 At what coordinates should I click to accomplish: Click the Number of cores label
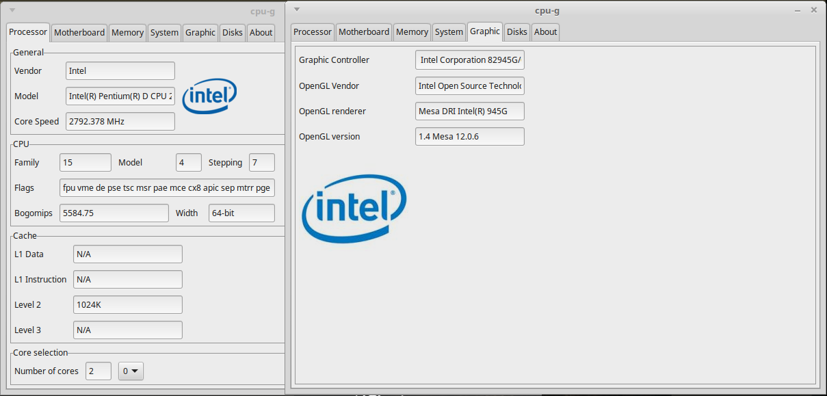point(47,371)
